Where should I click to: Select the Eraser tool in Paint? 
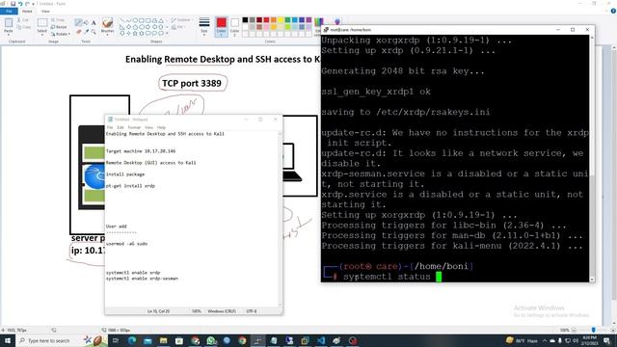pos(79,31)
